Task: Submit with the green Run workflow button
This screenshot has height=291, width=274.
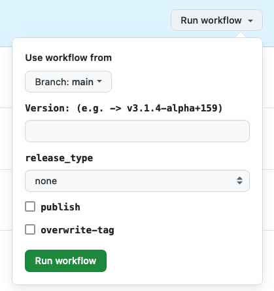Action: pyautogui.click(x=65, y=261)
